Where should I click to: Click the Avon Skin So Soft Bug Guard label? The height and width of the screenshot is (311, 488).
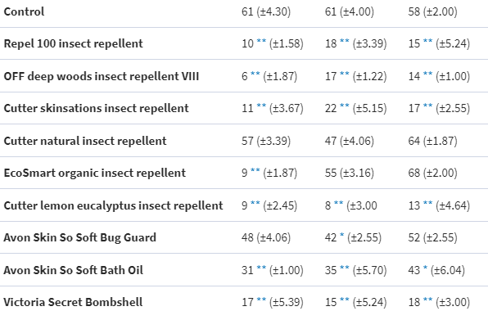coord(79,237)
